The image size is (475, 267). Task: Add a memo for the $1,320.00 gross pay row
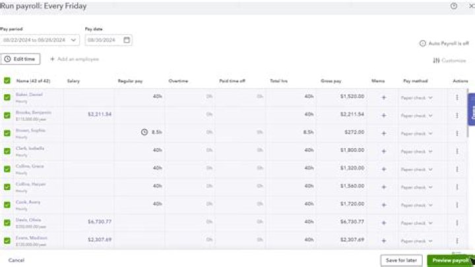click(383, 169)
